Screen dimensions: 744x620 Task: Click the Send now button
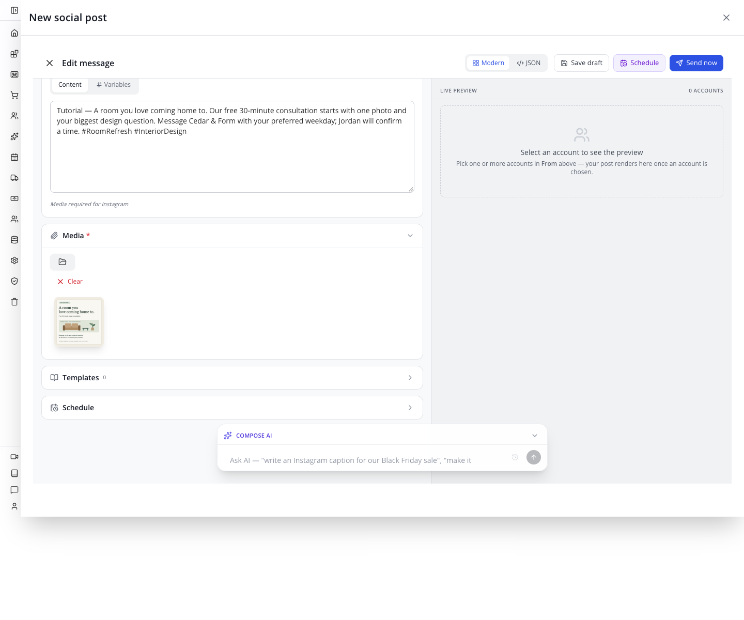[x=696, y=63]
